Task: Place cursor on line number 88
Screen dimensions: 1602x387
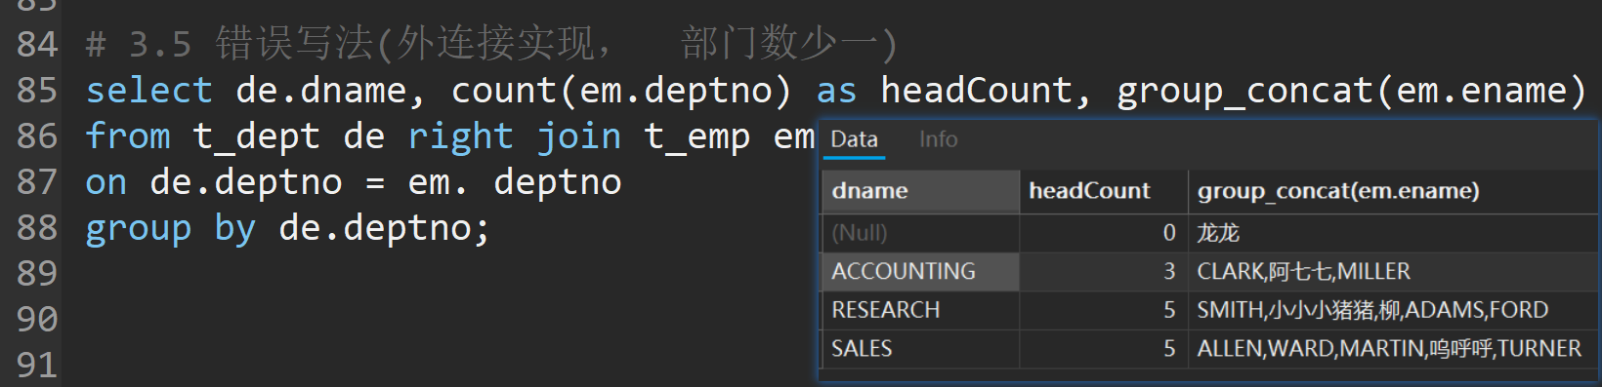Action: (x=37, y=228)
